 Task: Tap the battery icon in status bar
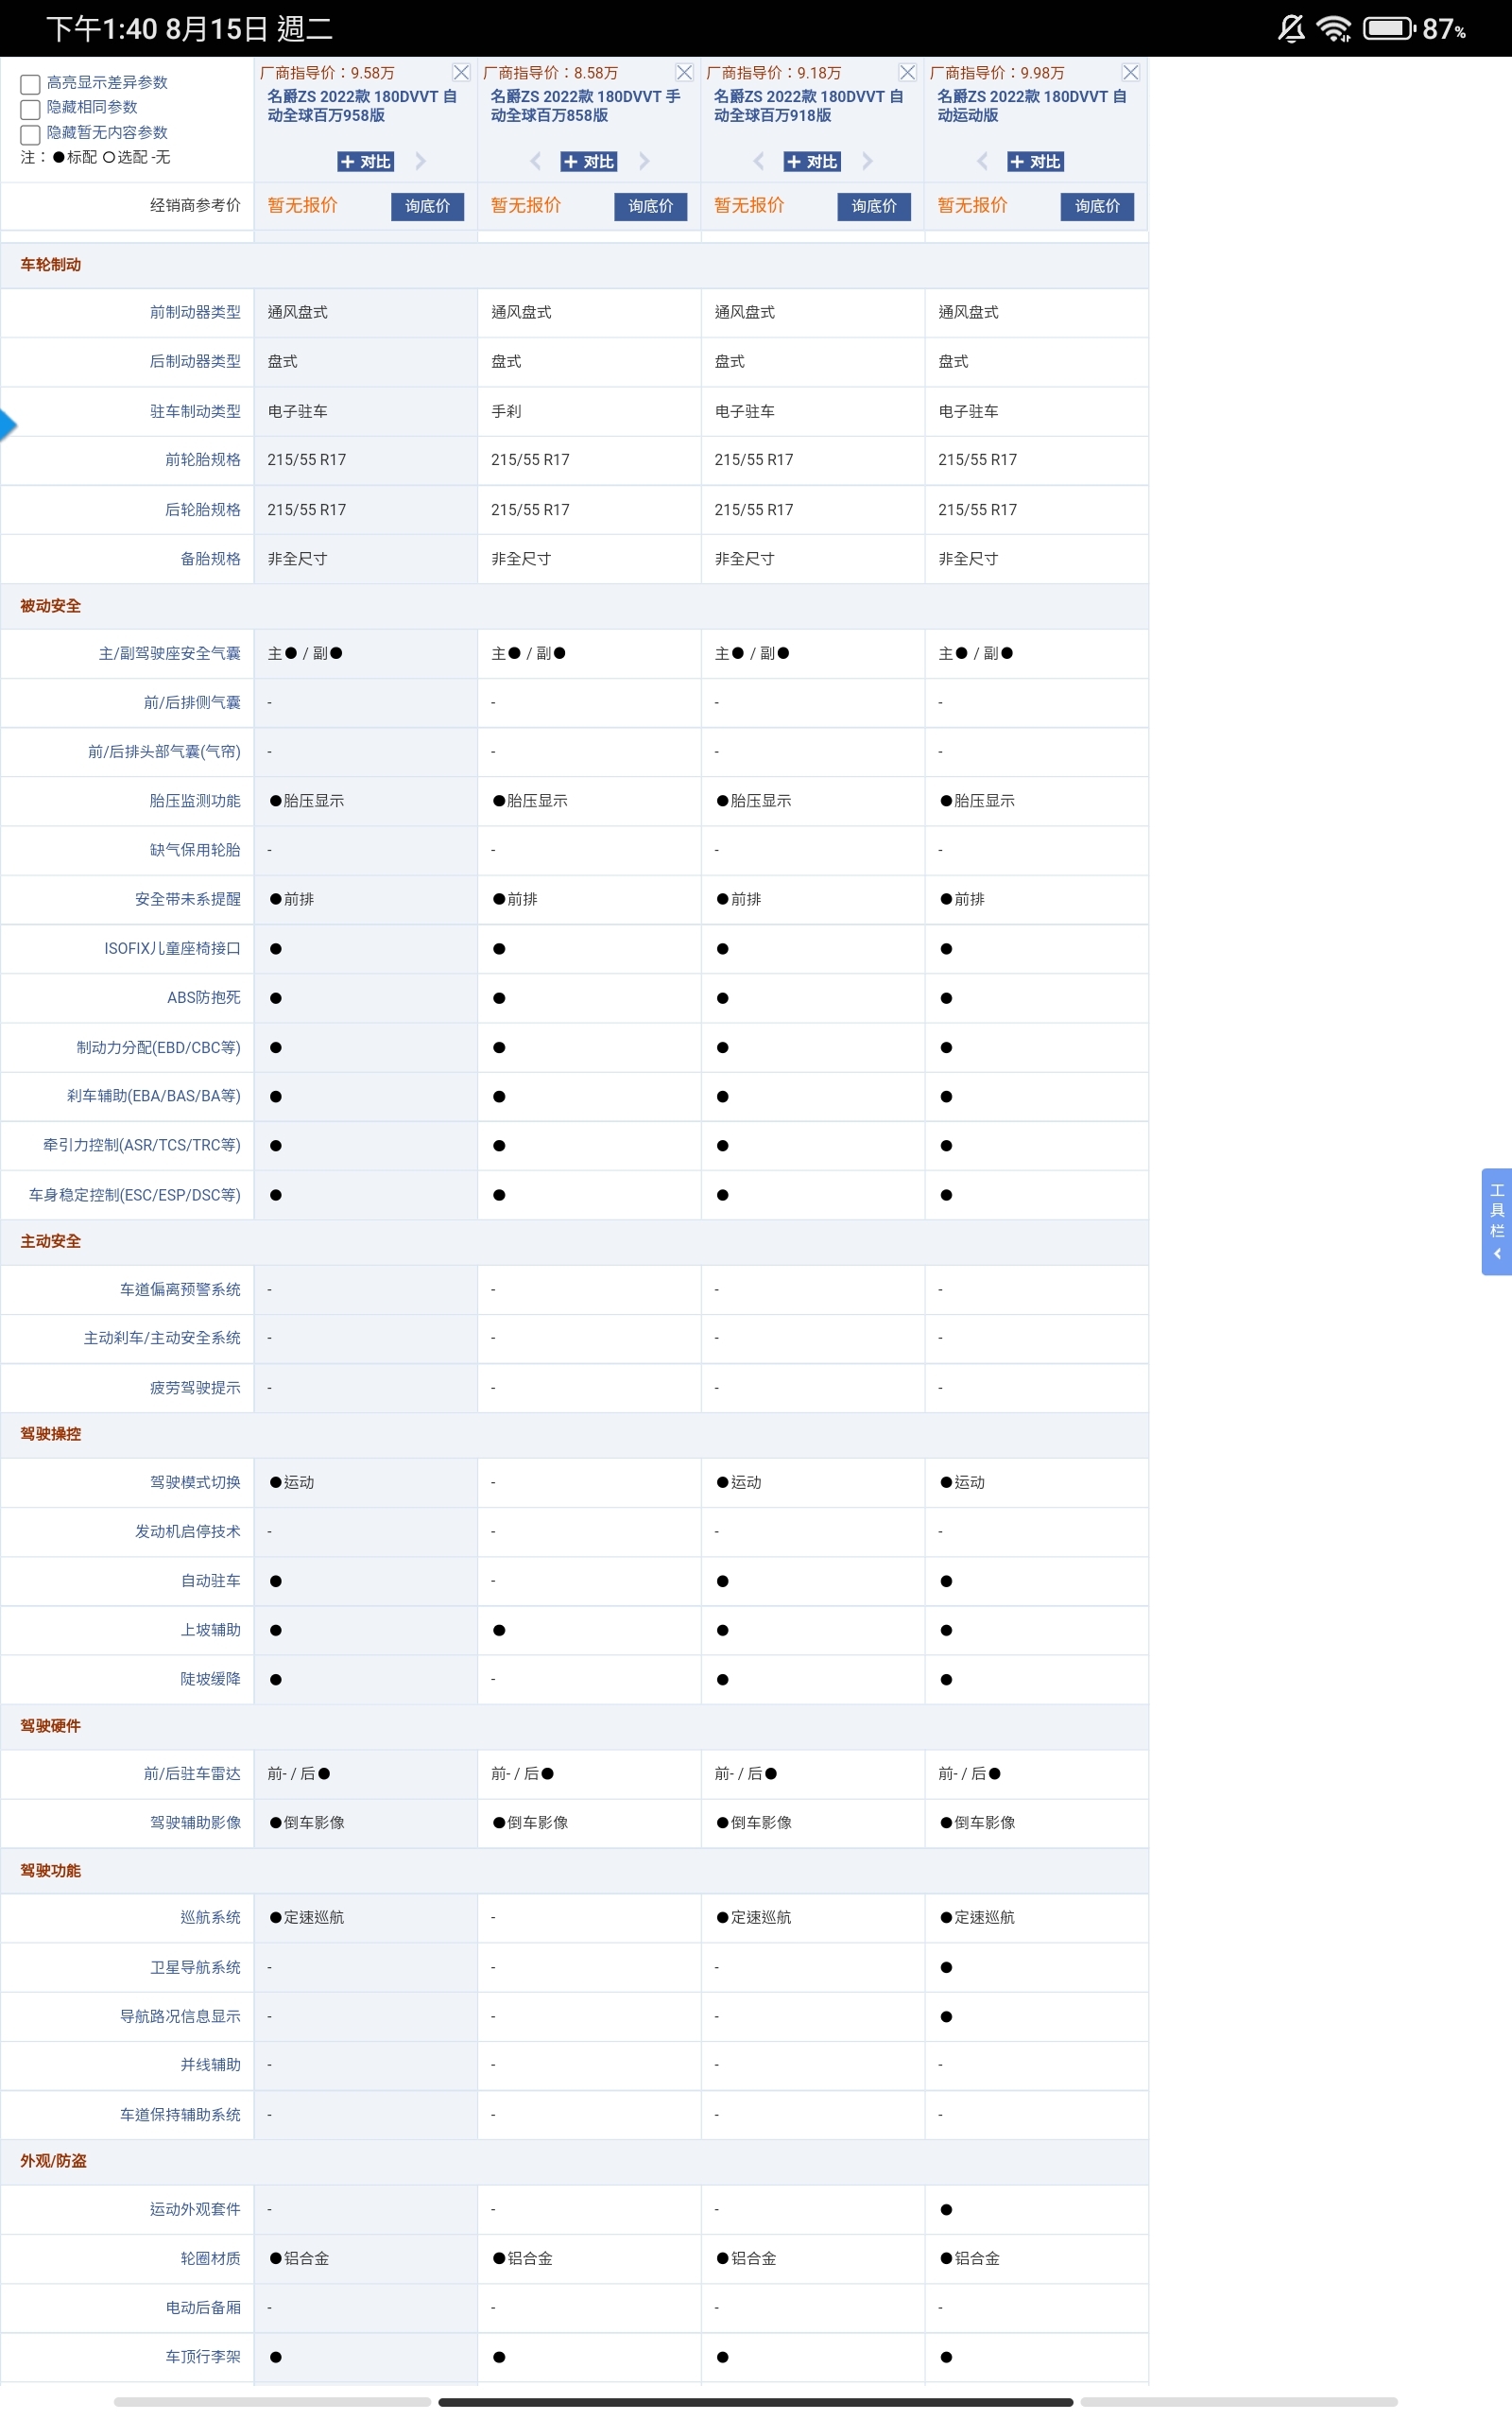(1390, 28)
